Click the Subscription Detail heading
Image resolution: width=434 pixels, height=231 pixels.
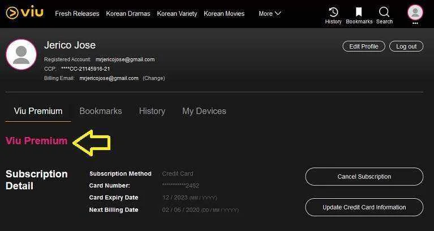pyautogui.click(x=37, y=179)
